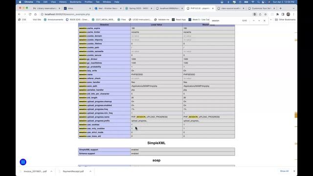The width and height of the screenshot is (313, 176).
Task: Open the React App bookmark
Action: tap(179, 20)
